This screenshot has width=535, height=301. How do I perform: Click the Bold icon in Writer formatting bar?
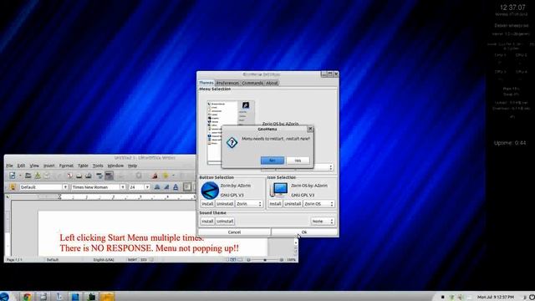tap(157, 187)
